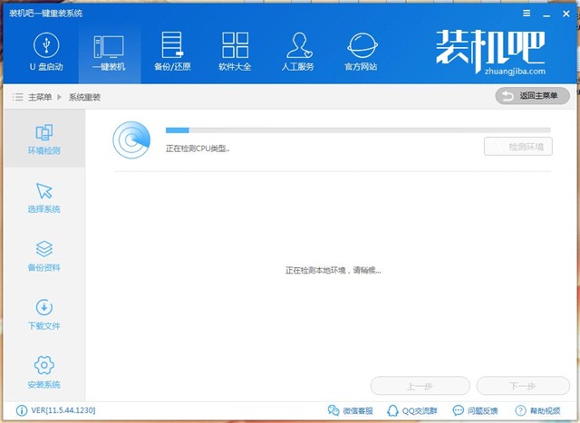Screen dimensions: 580x423
Task: Go to 下载文件 sidebar step
Action: (43, 314)
